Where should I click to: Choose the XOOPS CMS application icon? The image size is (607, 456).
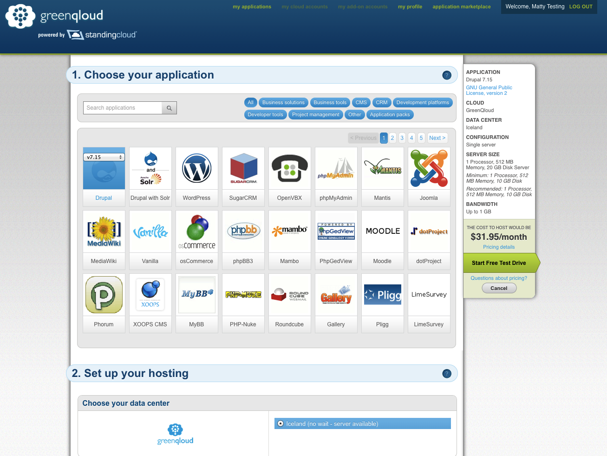click(150, 295)
